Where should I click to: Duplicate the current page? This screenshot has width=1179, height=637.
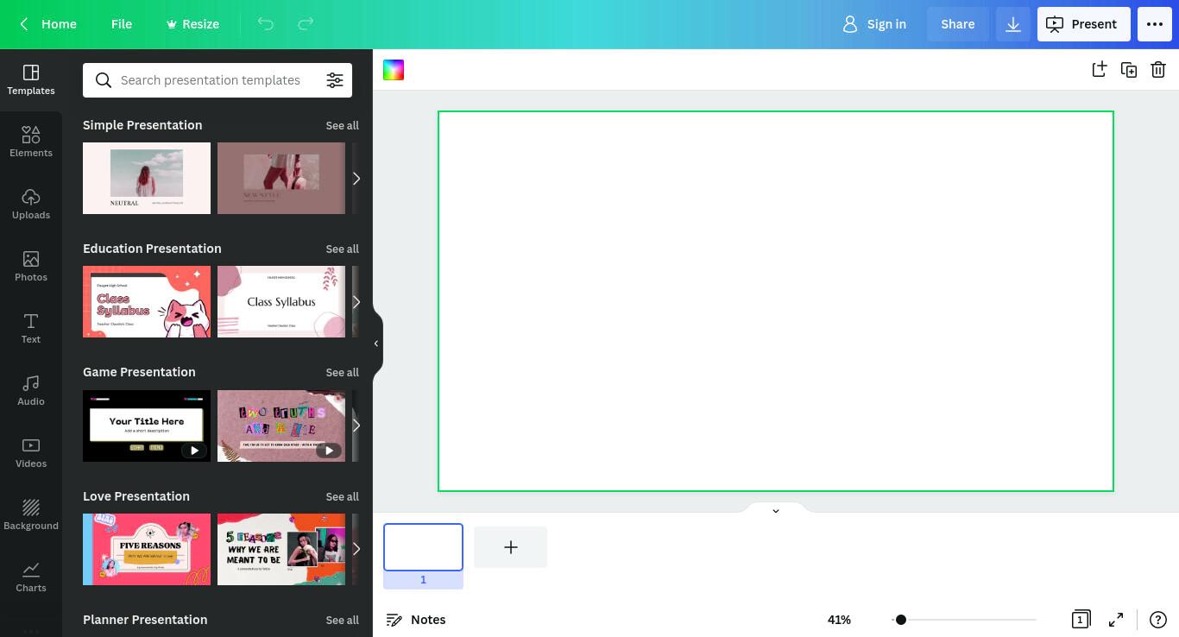point(1129,70)
